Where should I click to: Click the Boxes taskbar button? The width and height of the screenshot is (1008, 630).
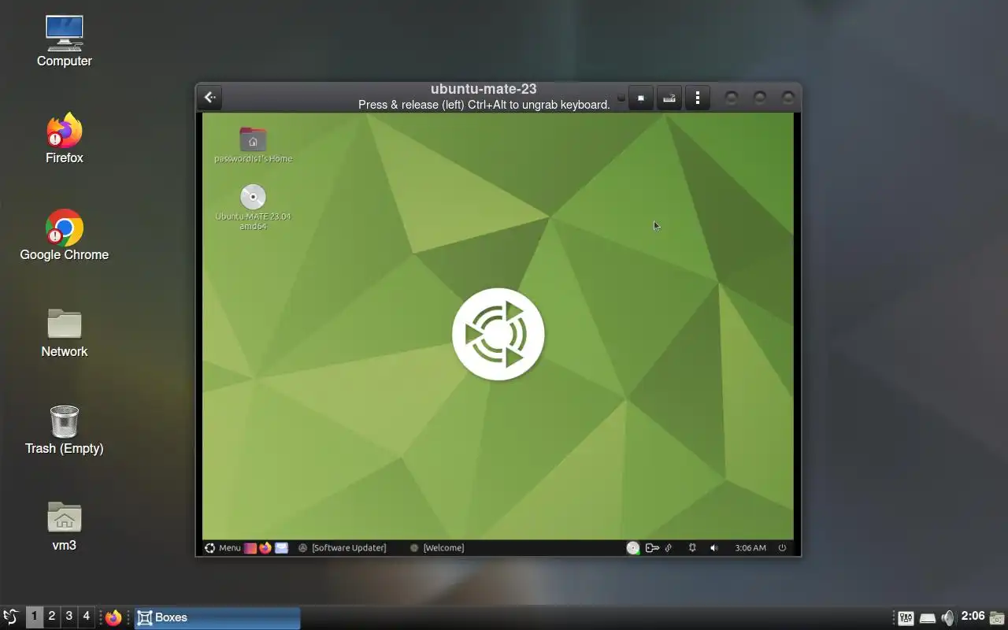[x=217, y=617]
